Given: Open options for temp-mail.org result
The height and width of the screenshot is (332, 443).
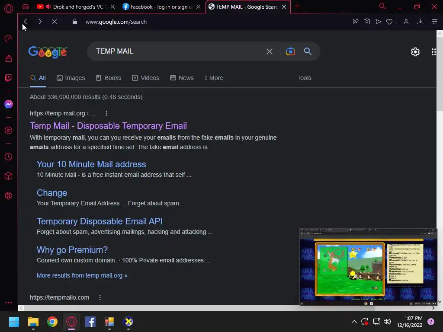Looking at the screenshot, I should 106,113.
